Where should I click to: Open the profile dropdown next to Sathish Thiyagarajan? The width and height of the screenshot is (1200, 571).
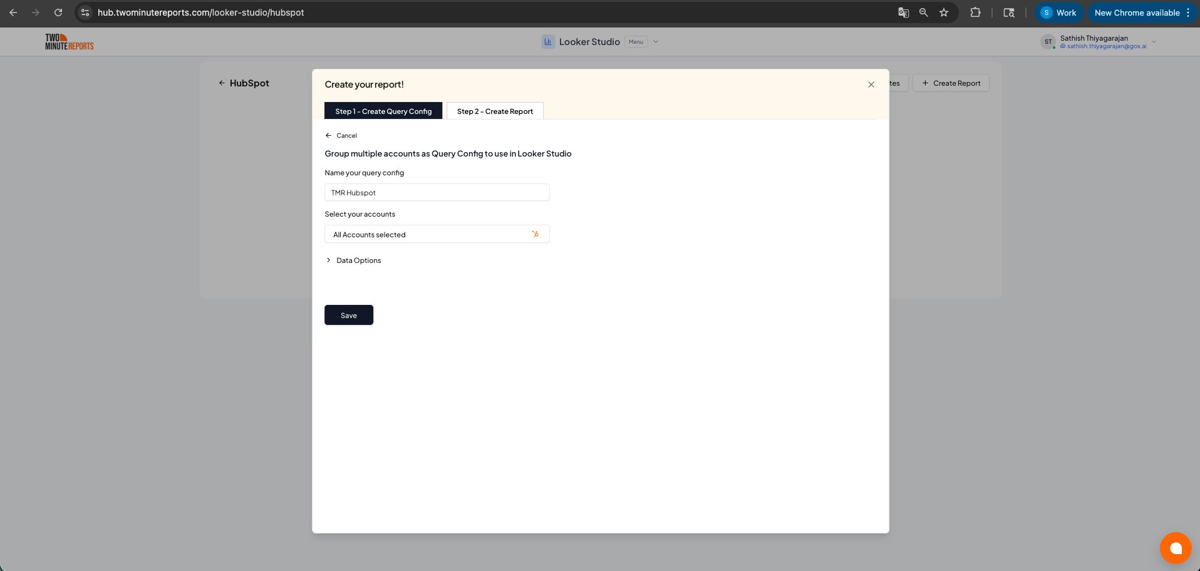pyautogui.click(x=1154, y=42)
